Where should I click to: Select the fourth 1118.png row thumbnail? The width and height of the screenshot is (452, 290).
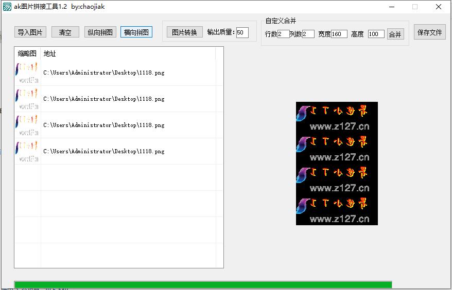coord(27,151)
